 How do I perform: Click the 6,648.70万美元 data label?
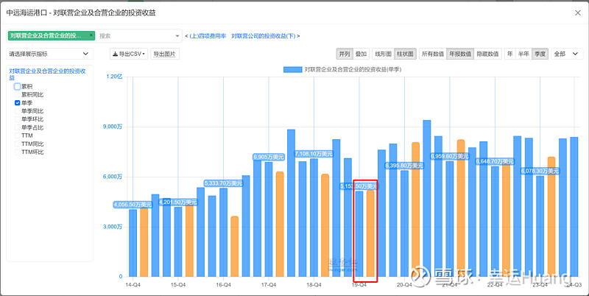pyautogui.click(x=495, y=161)
